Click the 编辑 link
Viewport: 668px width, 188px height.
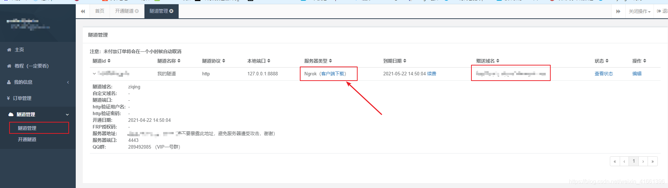(637, 74)
